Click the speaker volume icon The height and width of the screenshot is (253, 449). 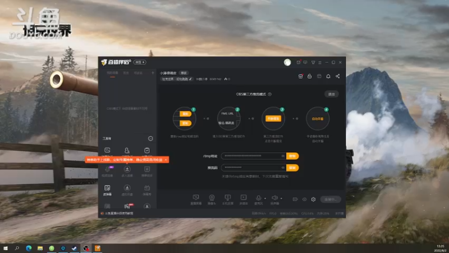click(x=274, y=199)
